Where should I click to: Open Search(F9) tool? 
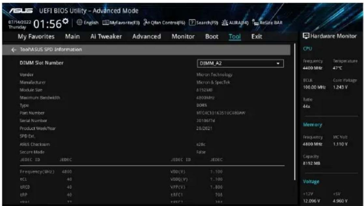pyautogui.click(x=203, y=23)
